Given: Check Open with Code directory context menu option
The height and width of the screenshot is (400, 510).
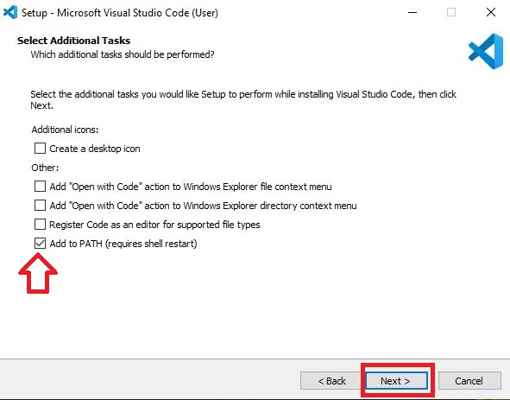Looking at the screenshot, I should point(40,206).
